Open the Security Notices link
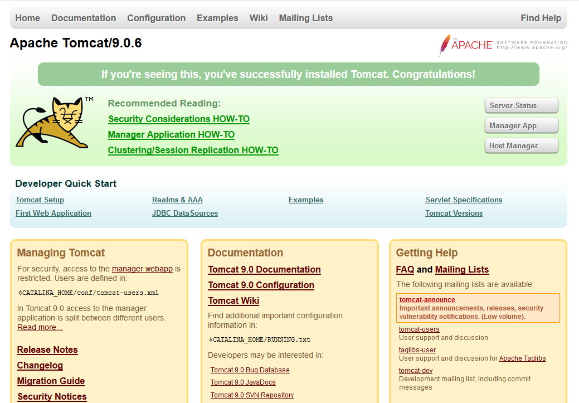 [52, 396]
